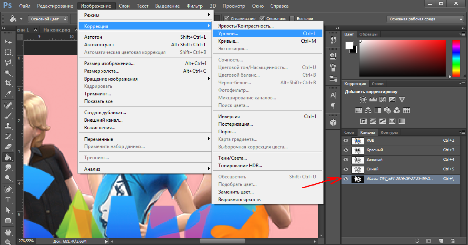Select the Маска TS4_x64 channel thumbnail
Viewport: 468px width, 245px height.
(357, 179)
